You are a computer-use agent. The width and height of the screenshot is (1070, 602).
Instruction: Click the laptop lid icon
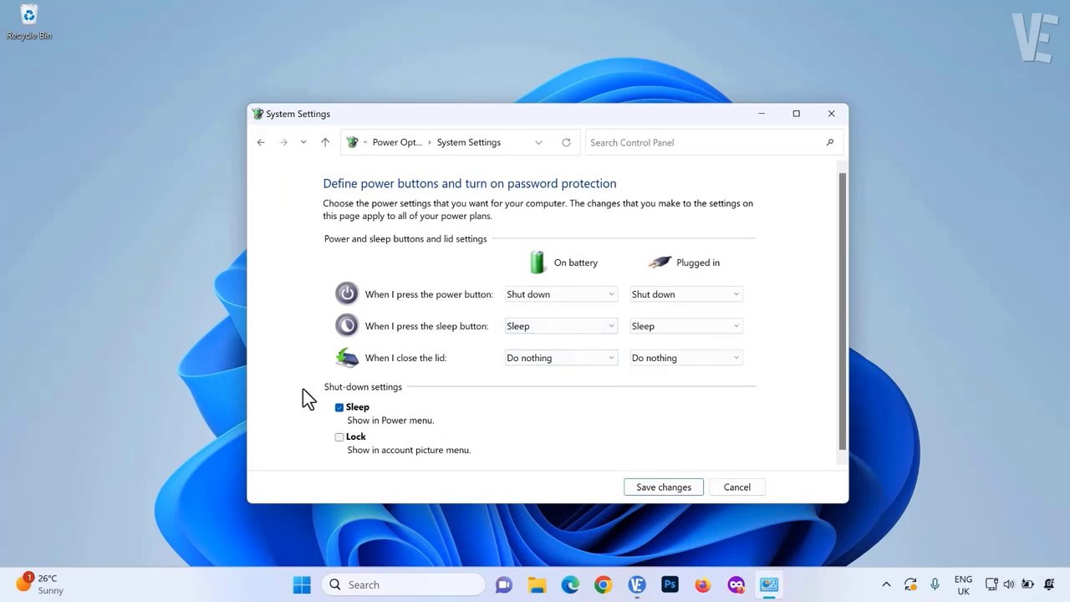coord(347,357)
